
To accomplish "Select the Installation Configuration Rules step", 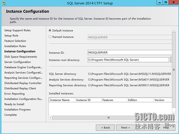I will click(24, 99).
